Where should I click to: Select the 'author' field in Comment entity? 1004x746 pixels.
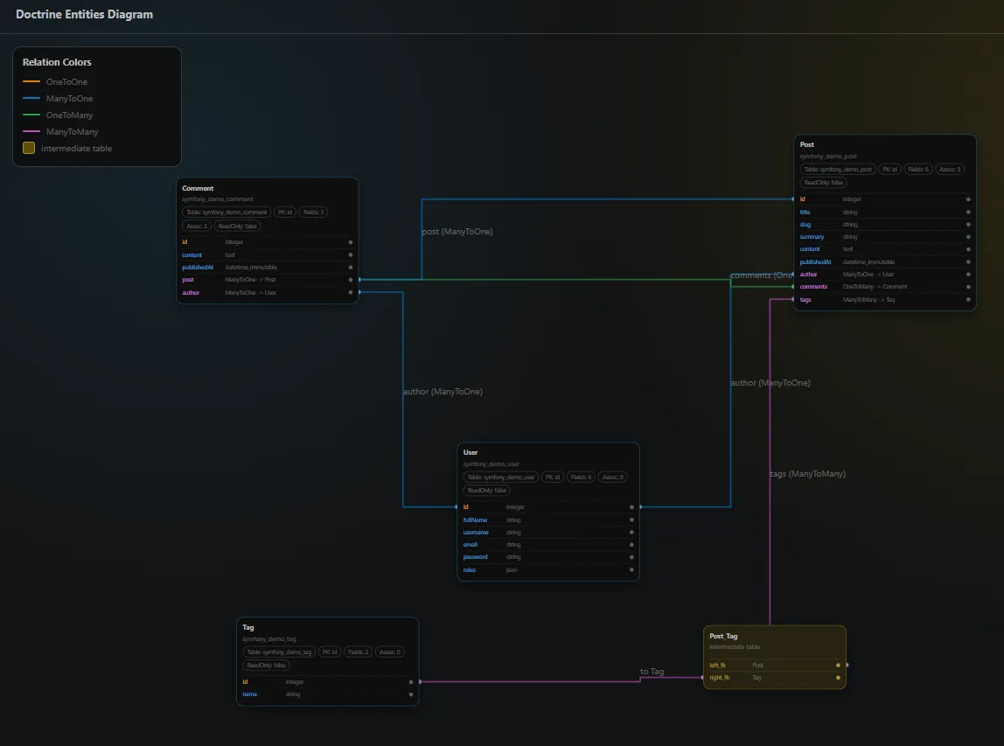coord(191,292)
